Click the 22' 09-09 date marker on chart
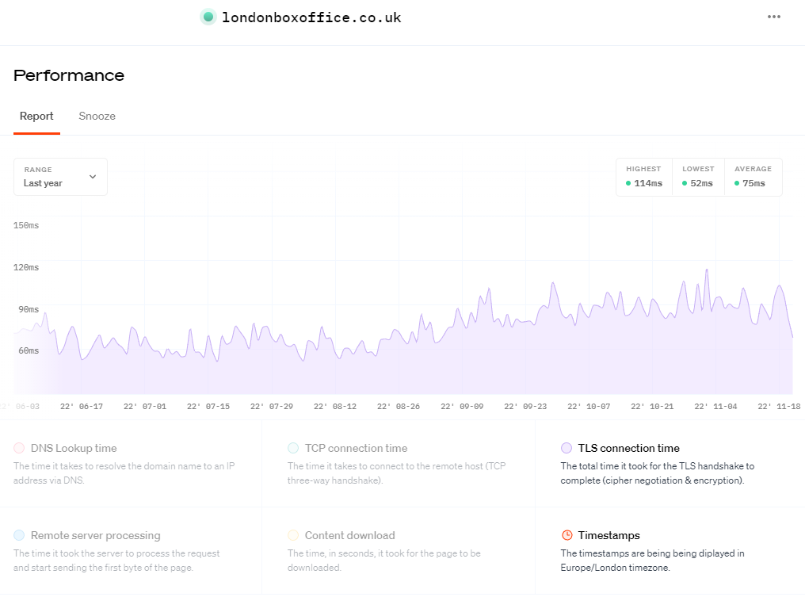805x597 pixels. click(x=462, y=406)
